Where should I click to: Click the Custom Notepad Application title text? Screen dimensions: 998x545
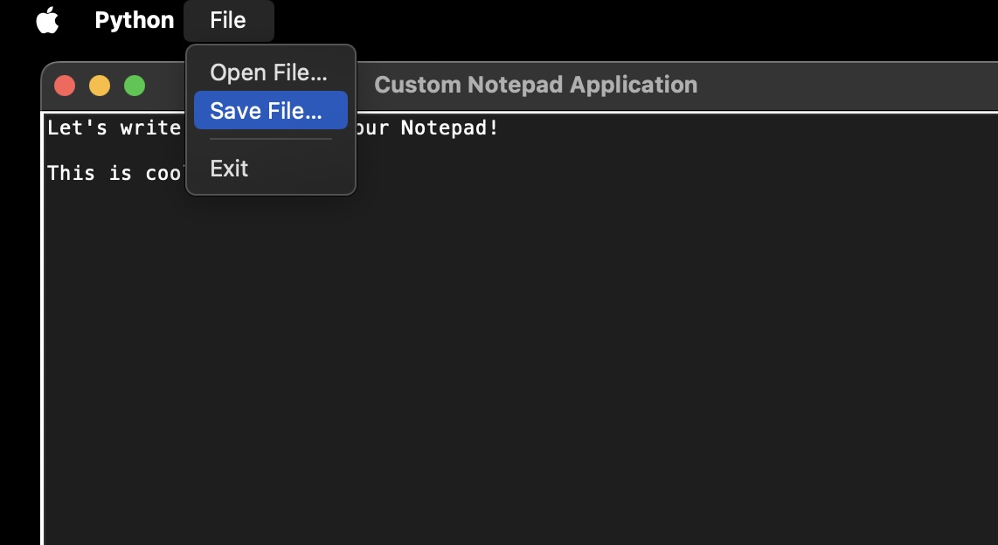[x=536, y=84]
